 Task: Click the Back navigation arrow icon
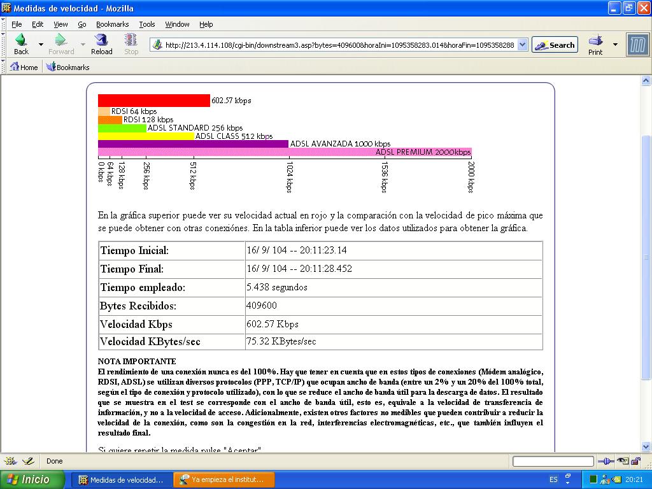click(20, 41)
